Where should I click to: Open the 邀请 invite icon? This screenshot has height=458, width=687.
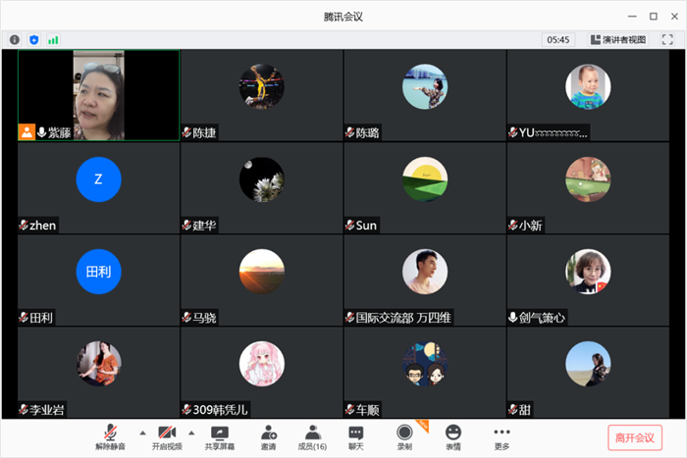point(268,435)
